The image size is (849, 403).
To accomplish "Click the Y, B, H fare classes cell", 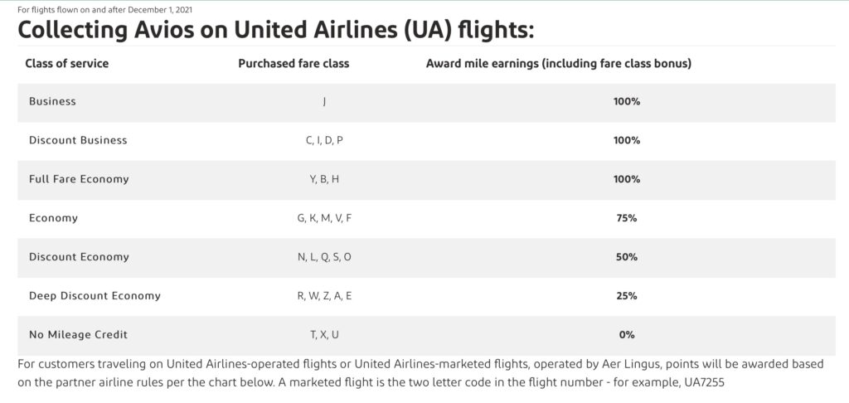I will 324,179.
